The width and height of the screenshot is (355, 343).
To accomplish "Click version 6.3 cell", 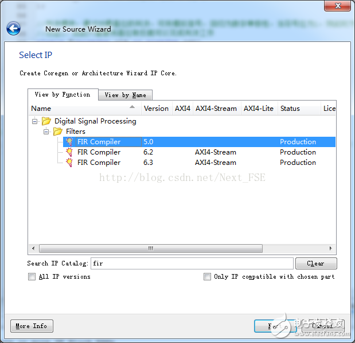I will click(149, 163).
